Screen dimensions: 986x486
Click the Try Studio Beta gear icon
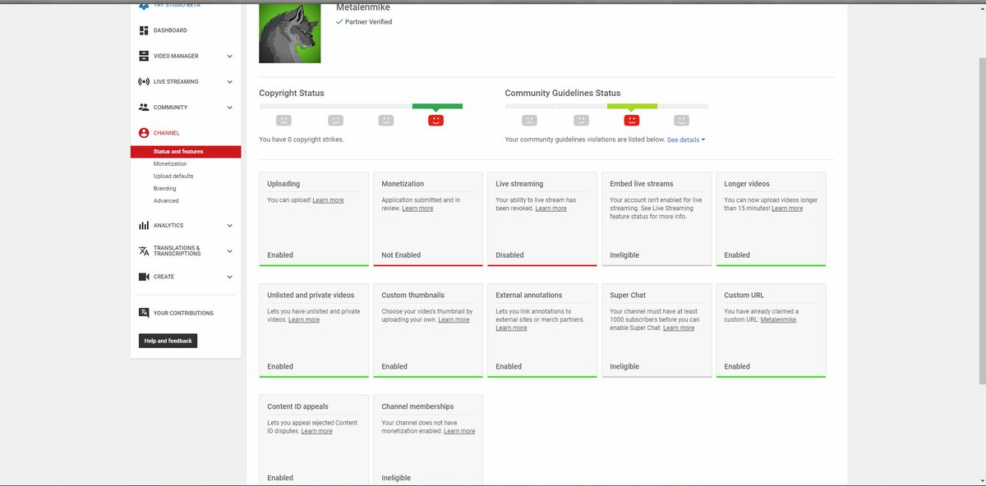click(x=144, y=4)
